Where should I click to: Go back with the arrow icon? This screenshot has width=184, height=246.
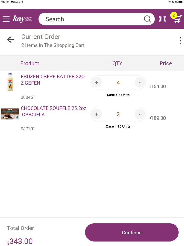tap(11, 40)
